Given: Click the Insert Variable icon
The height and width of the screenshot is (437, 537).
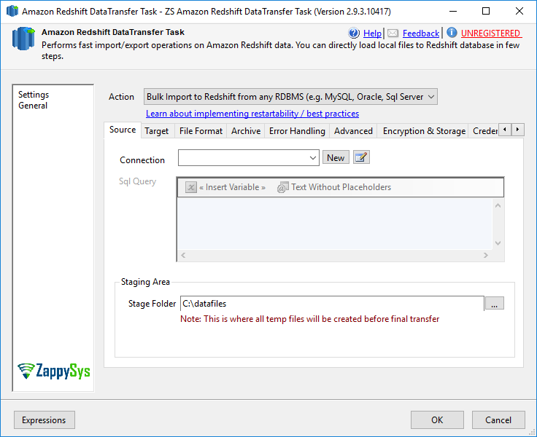Looking at the screenshot, I should [x=190, y=187].
